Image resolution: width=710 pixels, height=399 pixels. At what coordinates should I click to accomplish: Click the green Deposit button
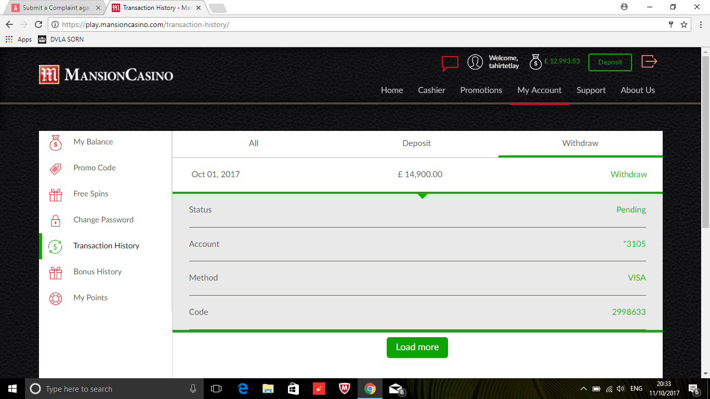[x=610, y=62]
